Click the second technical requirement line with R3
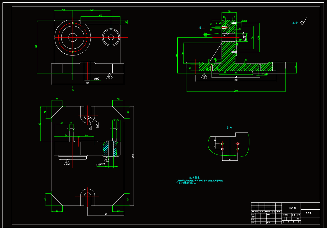 [186, 183]
